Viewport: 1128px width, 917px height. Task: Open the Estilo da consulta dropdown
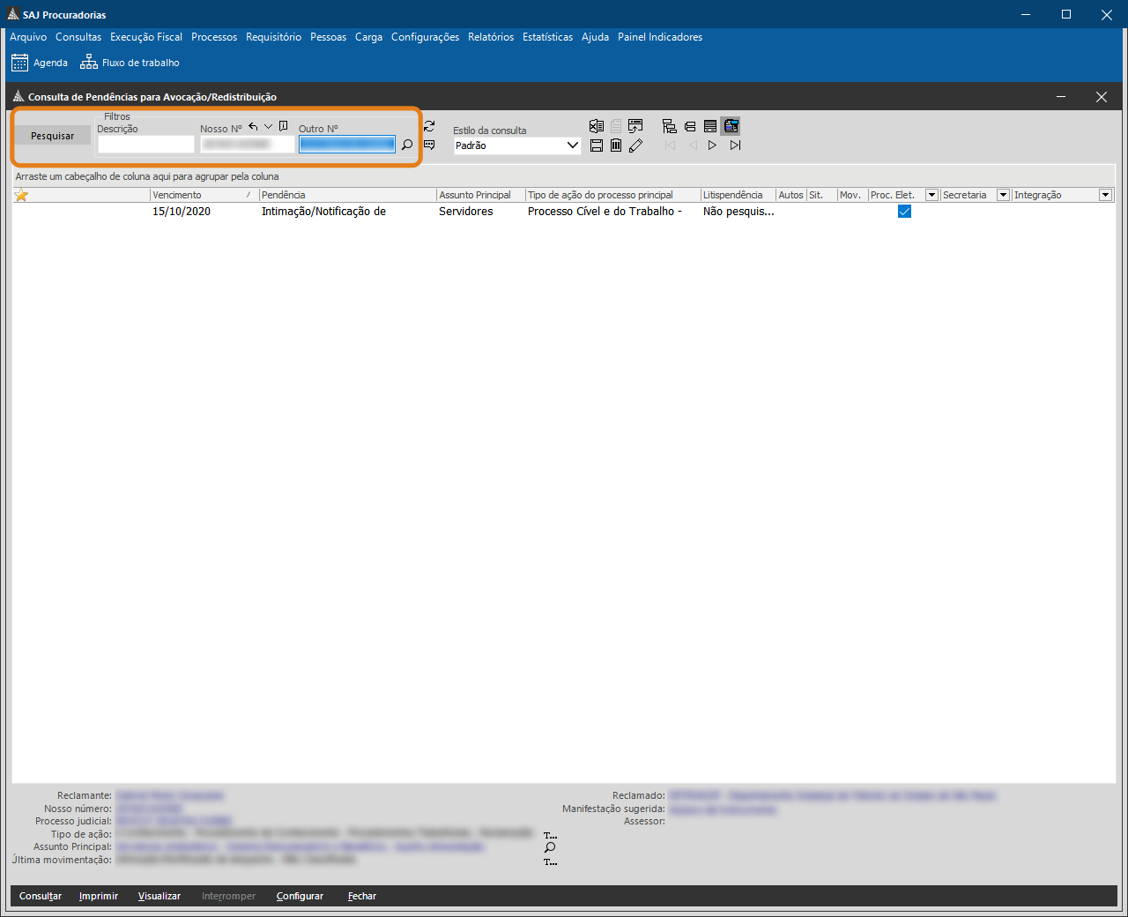pos(572,145)
